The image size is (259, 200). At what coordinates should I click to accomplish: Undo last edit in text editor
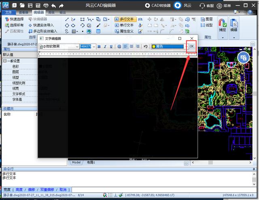point(145,47)
